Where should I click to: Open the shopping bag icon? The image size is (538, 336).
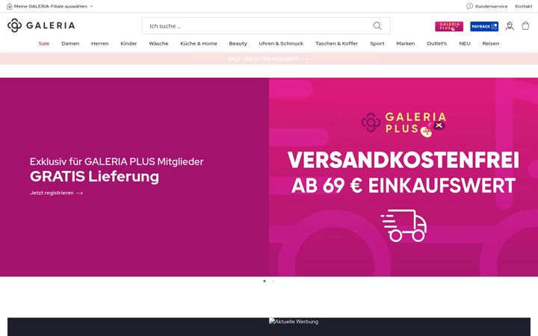(525, 25)
